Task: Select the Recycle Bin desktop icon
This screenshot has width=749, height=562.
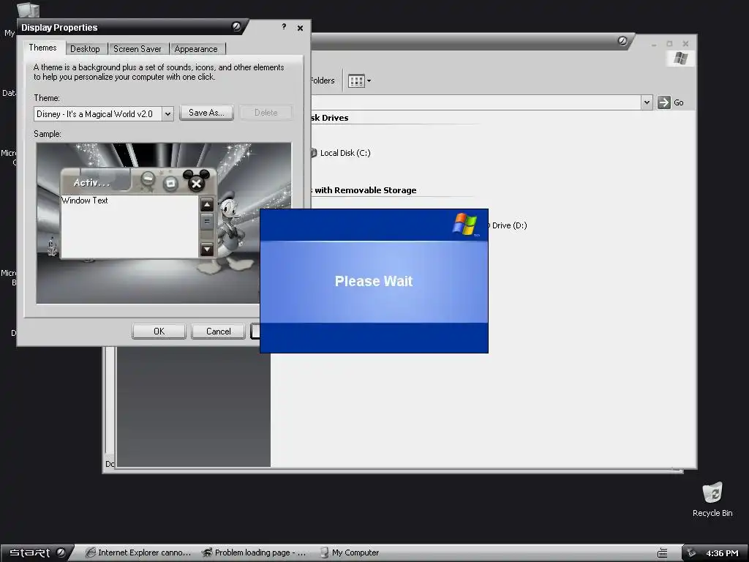Action: 712,500
